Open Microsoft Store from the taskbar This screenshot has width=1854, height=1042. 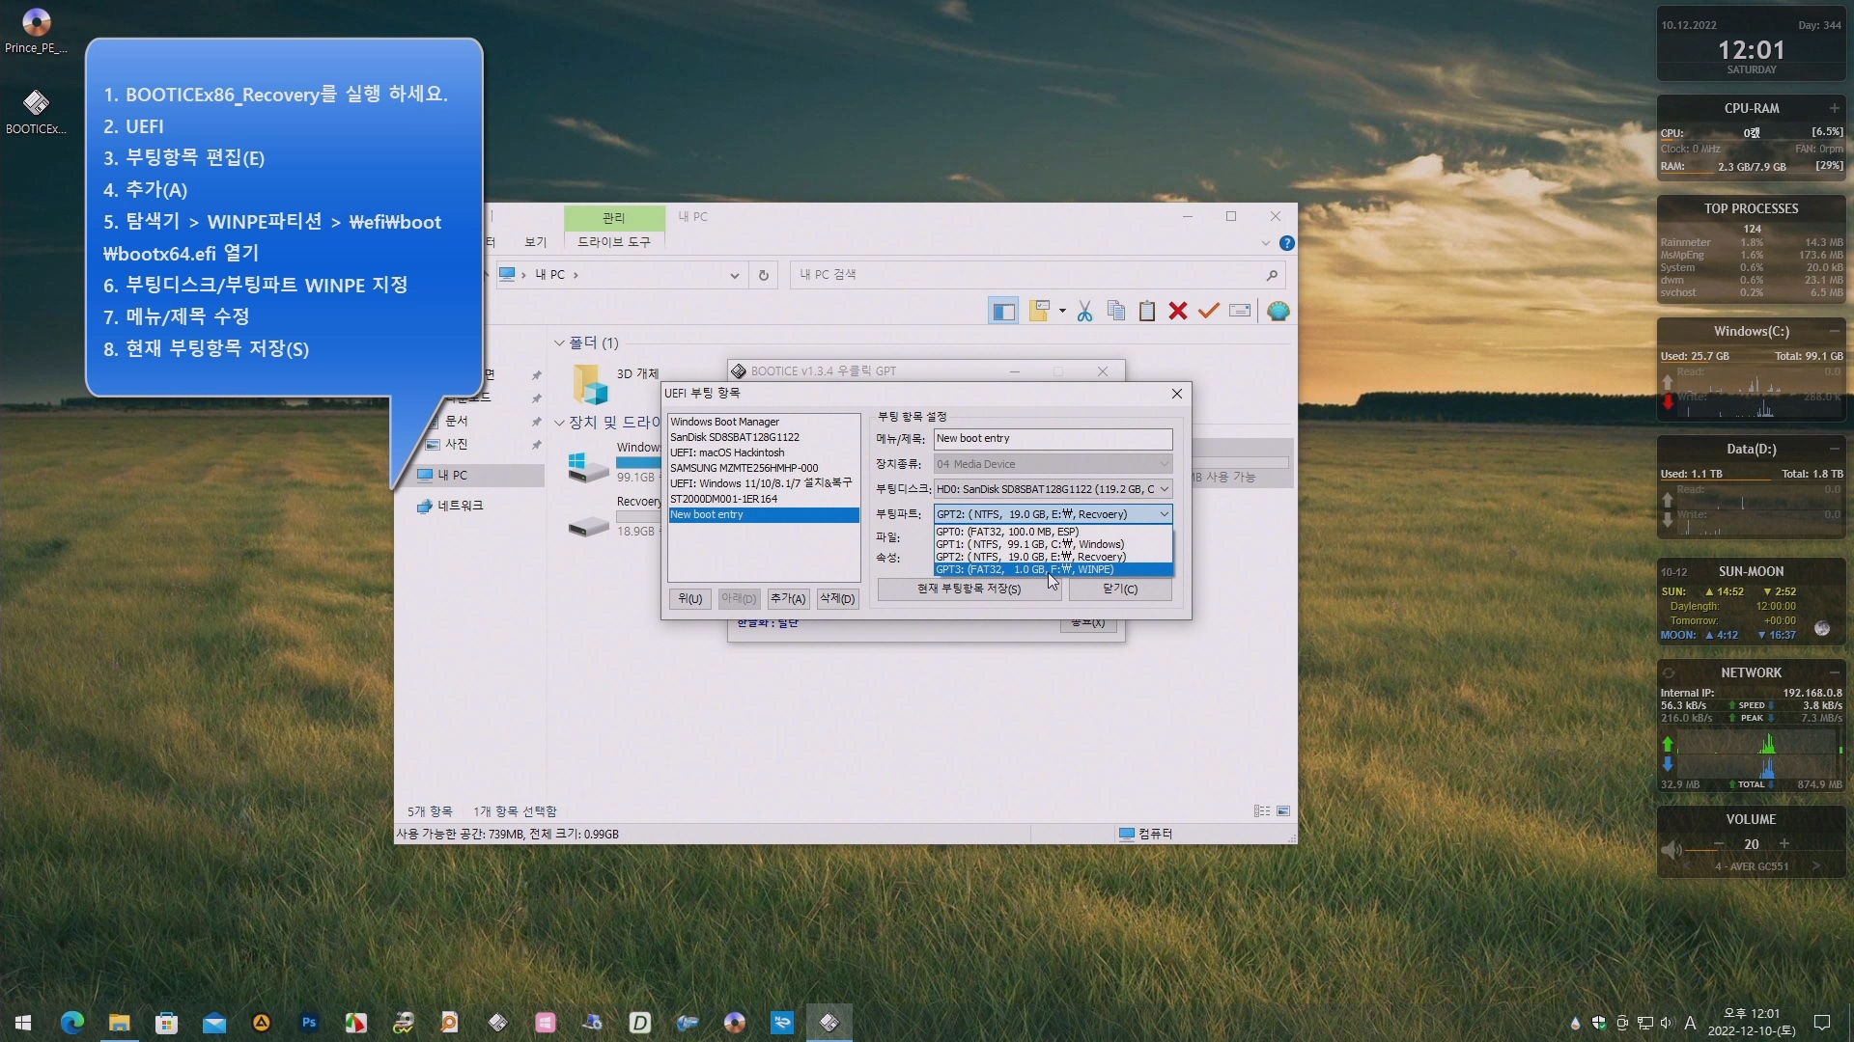(x=167, y=1023)
